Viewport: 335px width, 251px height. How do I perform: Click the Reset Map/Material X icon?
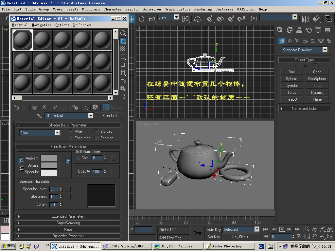point(44,107)
